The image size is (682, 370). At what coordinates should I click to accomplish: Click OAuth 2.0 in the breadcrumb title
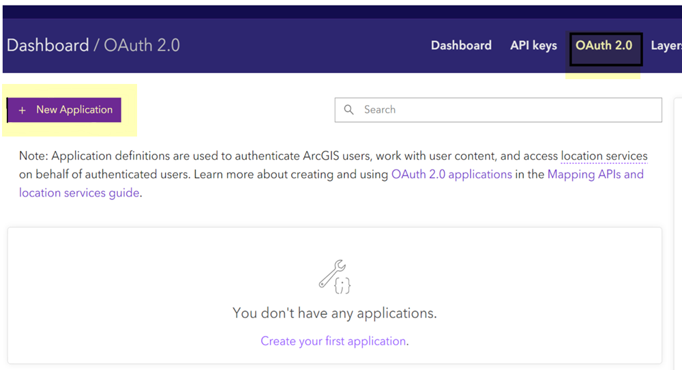[142, 46]
